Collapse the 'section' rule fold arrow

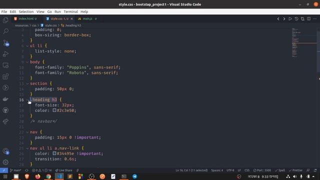pos(27,83)
